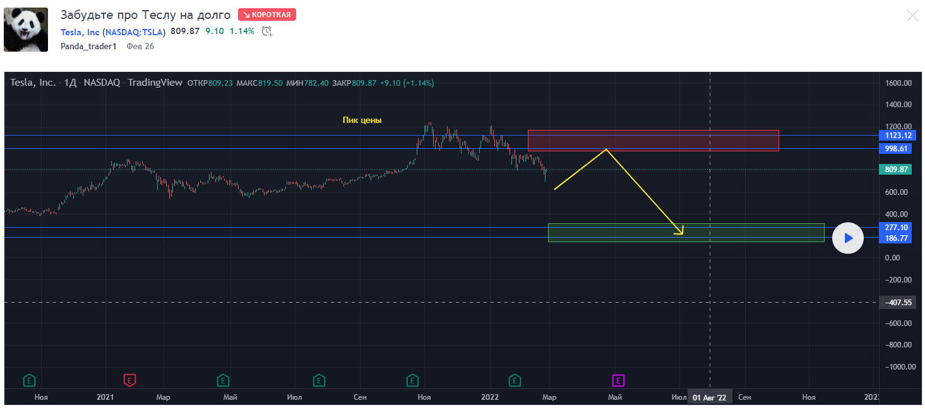The image size is (925, 408).
Task: Select the 998.61 price level label
Action: (895, 149)
